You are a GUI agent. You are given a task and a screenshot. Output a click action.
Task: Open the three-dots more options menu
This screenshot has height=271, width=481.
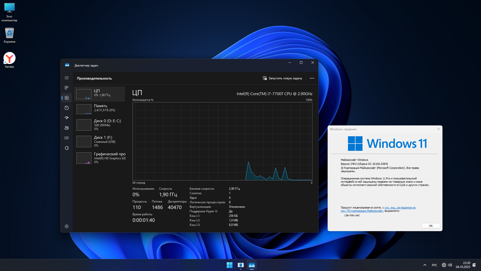click(x=312, y=78)
